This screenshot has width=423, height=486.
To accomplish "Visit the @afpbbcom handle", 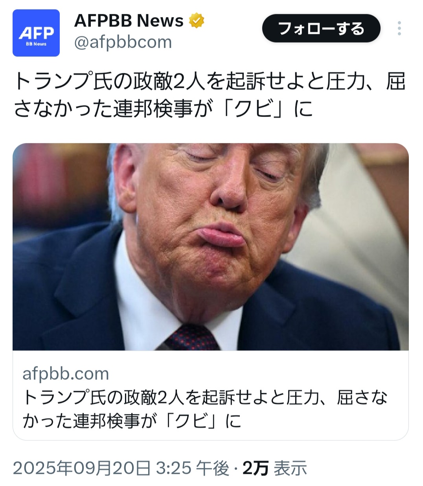I will [123, 42].
